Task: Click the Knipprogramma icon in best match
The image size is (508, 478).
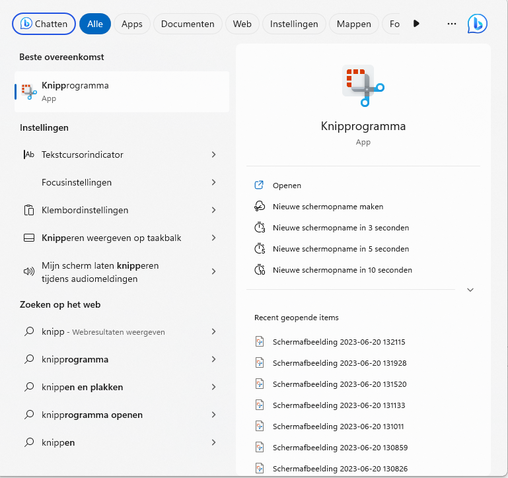Action: click(x=29, y=92)
